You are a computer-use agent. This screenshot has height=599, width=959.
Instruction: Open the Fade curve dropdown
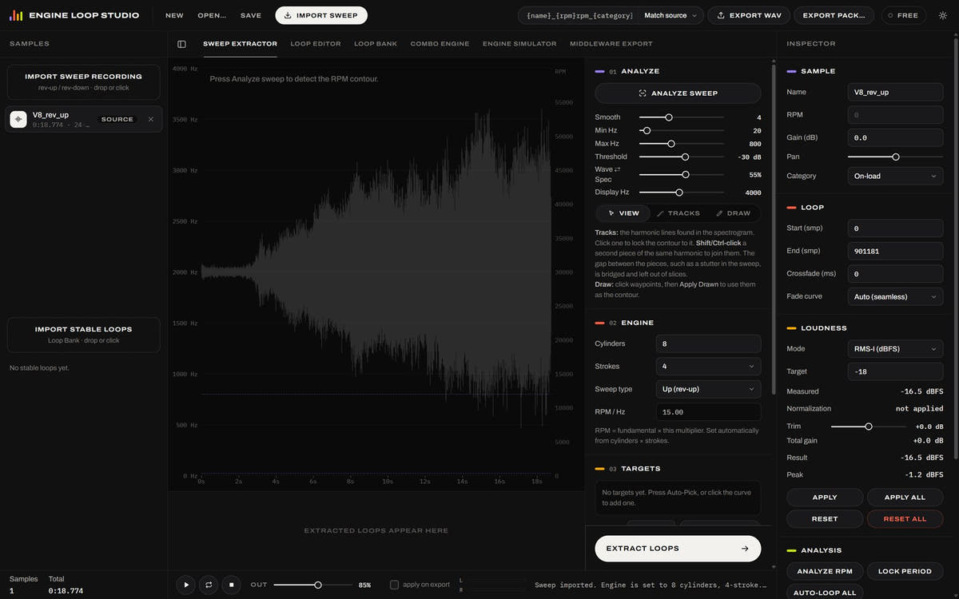coord(895,296)
